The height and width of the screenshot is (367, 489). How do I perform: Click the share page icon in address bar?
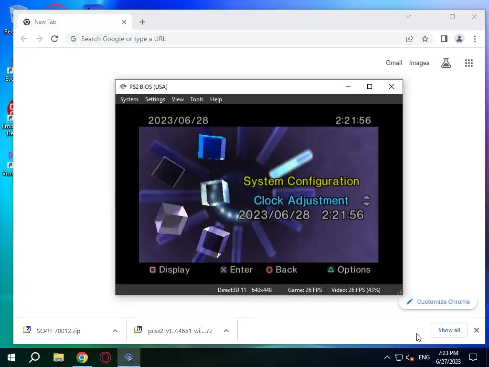tap(410, 39)
